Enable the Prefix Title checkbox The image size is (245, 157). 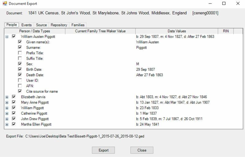[x=20, y=53]
